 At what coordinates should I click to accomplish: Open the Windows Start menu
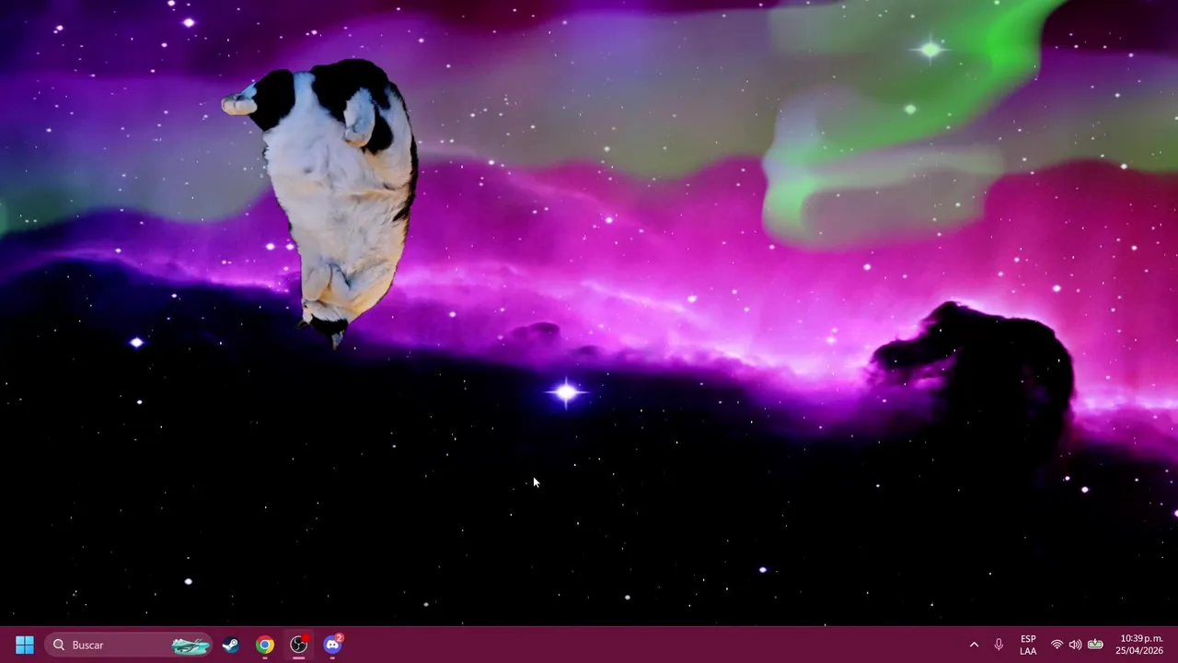click(25, 645)
